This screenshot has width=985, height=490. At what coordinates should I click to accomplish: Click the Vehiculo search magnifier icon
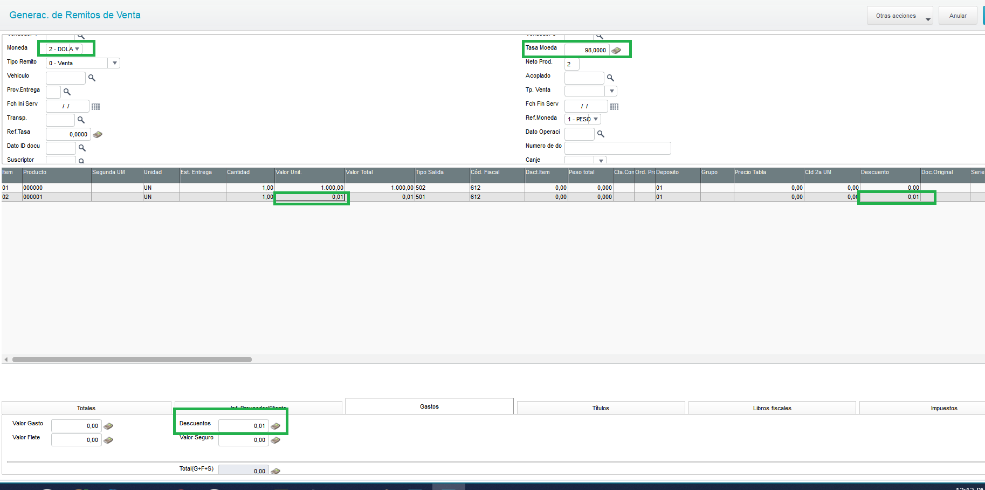tap(92, 78)
